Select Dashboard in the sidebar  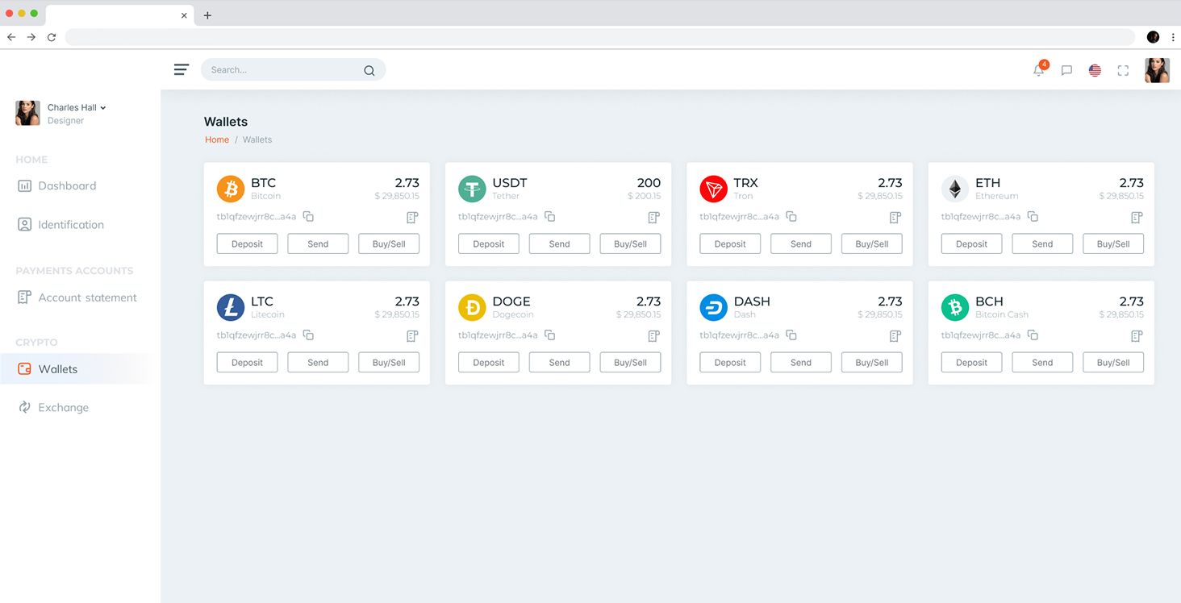[67, 186]
